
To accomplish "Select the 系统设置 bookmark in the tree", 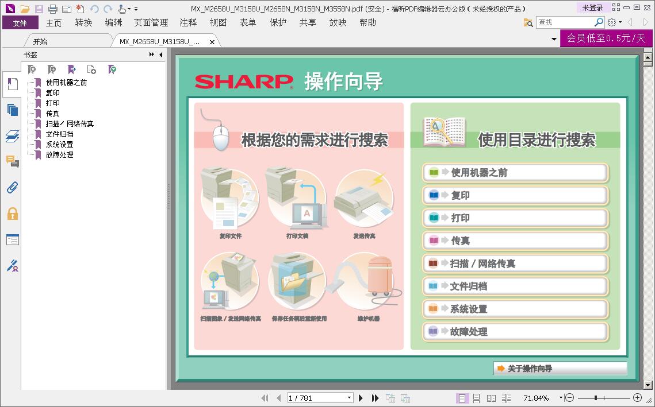I will click(x=59, y=144).
